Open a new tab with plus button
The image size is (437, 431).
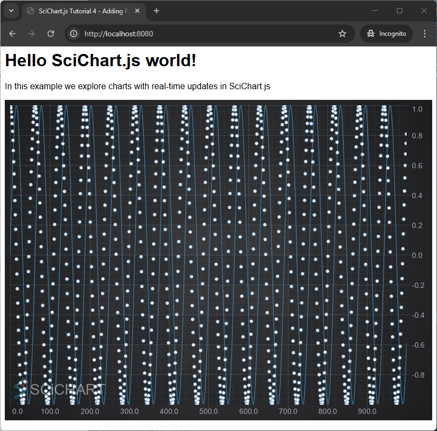click(157, 11)
